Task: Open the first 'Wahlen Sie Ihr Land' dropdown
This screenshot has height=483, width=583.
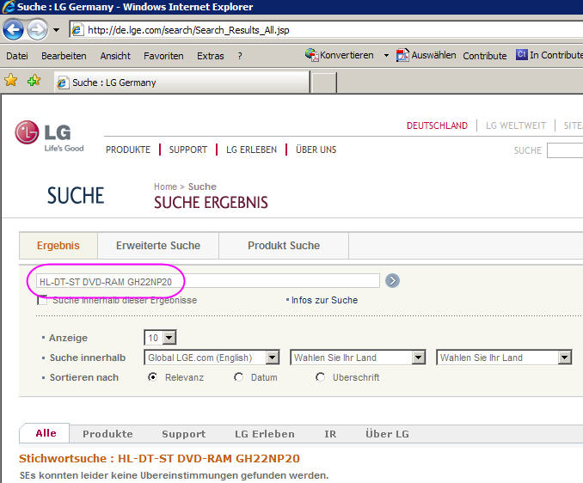Action: click(x=358, y=358)
